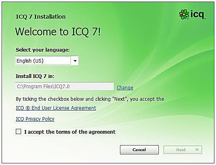Click the "By ticking the checkbox below" sentence
Viewport: 216px width, 165px height.
(90, 99)
